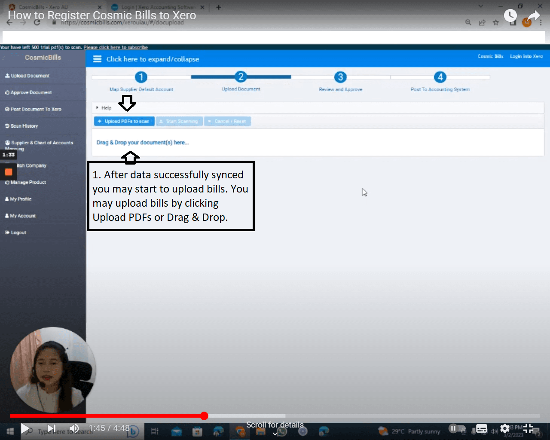
Task: Toggle the autoplay switch
Action: [457, 428]
